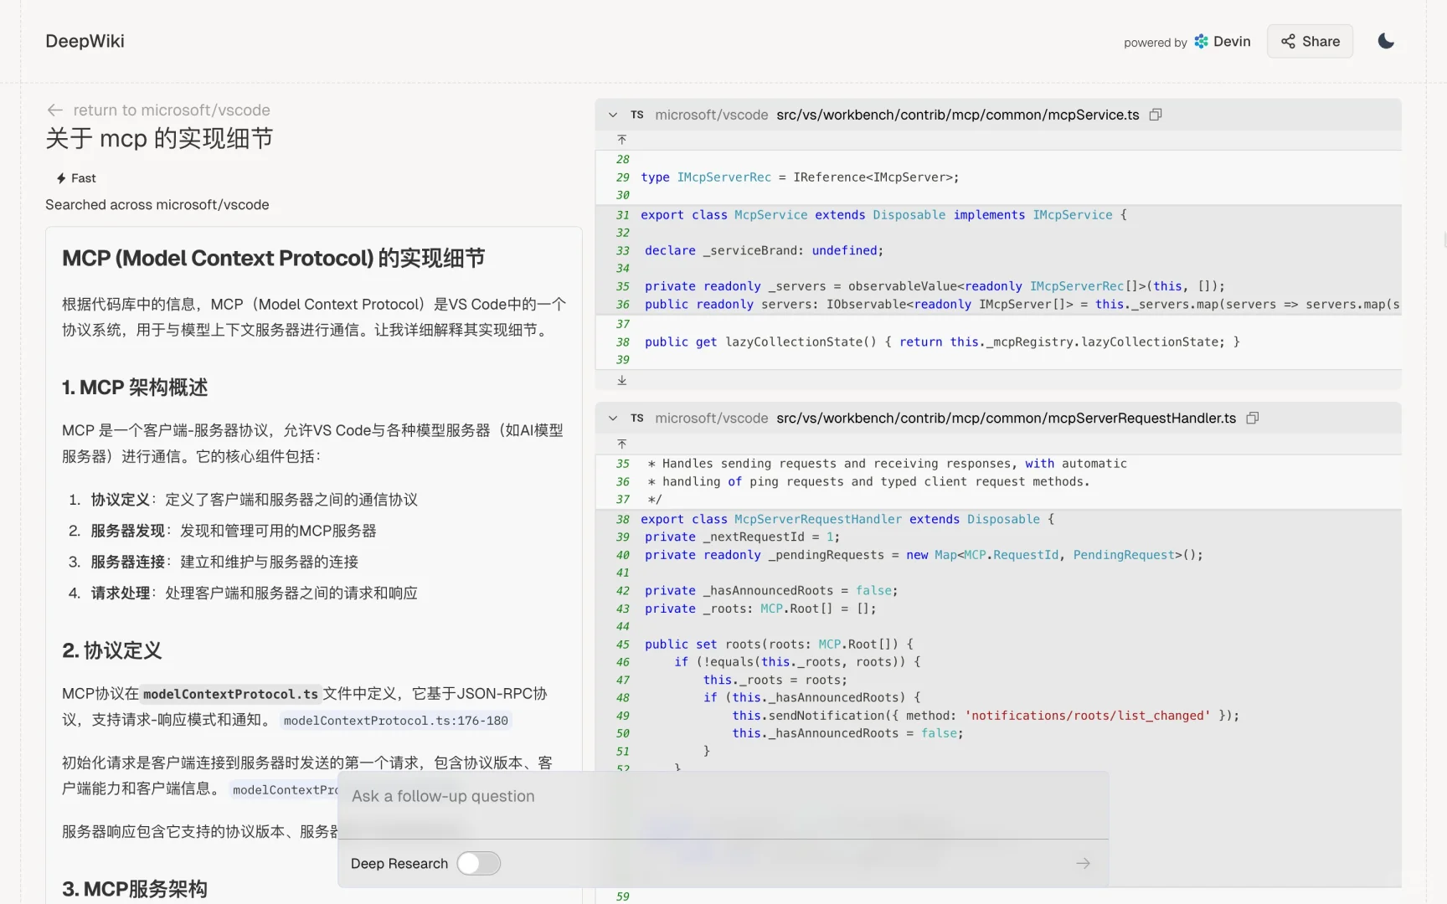Click the Share icon in the header

pos(1288,41)
